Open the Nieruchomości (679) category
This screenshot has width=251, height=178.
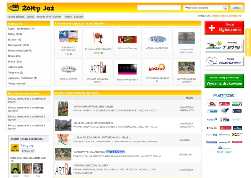[x=20, y=50]
